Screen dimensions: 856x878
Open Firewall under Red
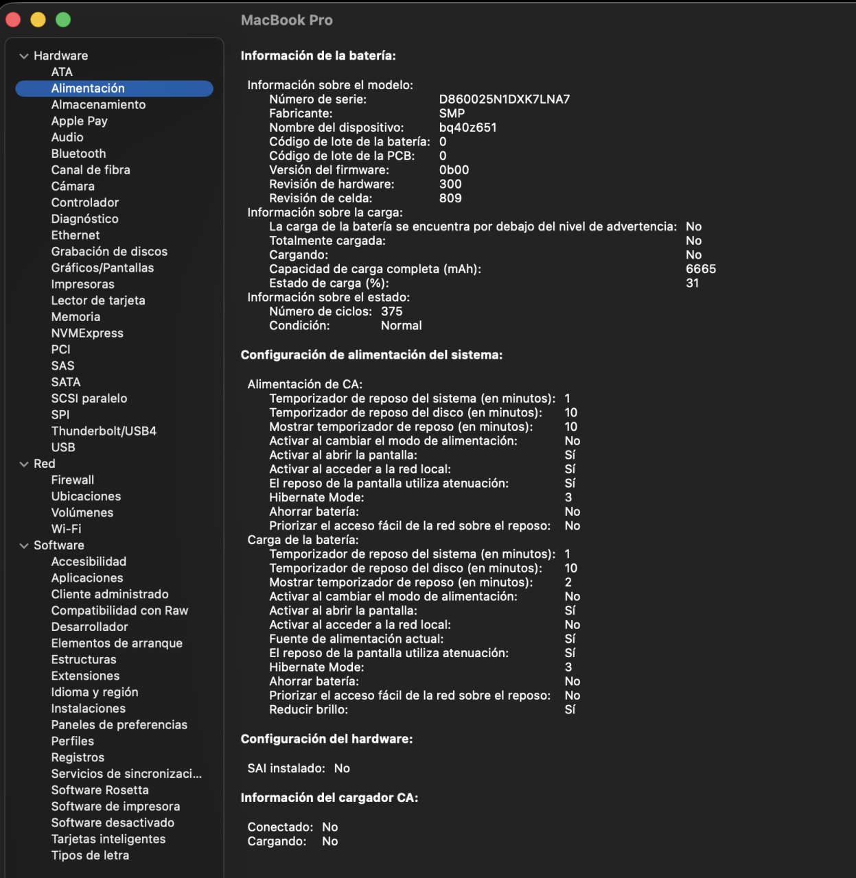pyautogui.click(x=73, y=480)
